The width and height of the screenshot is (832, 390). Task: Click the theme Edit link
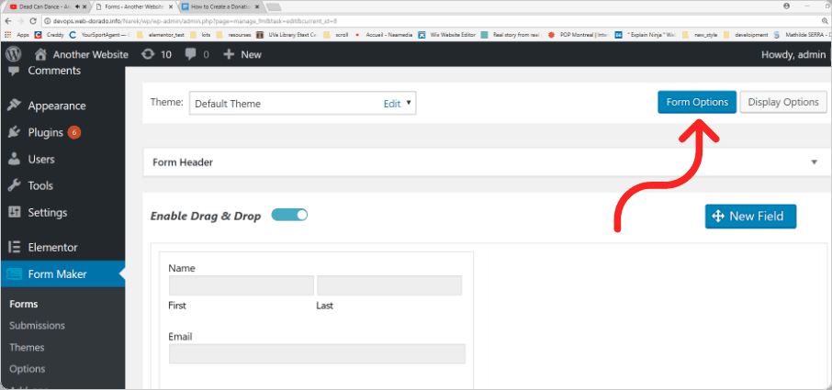(x=391, y=104)
